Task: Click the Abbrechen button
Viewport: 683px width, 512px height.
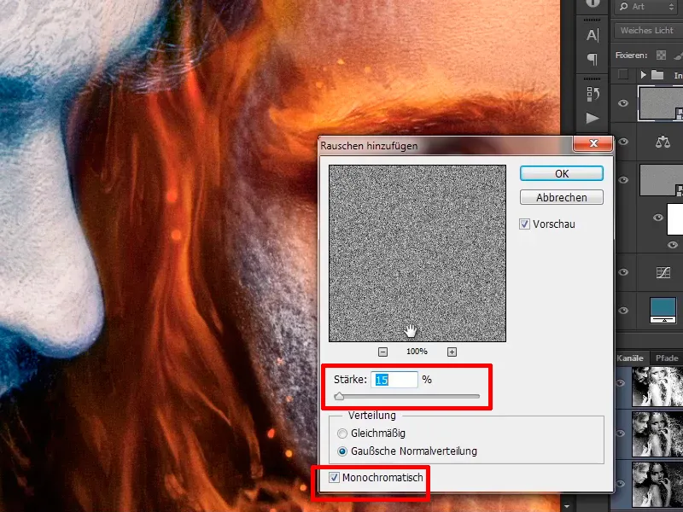Action: coord(562,197)
